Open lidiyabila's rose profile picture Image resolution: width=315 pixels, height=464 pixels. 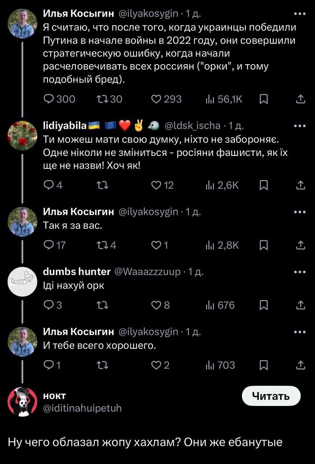click(22, 136)
